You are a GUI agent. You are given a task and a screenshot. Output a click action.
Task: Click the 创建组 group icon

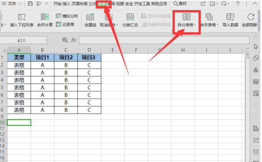tap(90, 17)
